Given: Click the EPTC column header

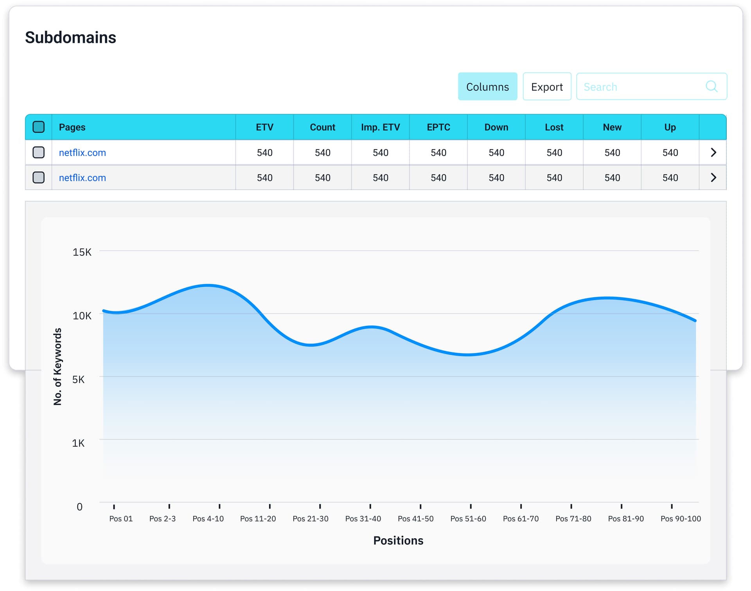Looking at the screenshot, I should click(x=438, y=127).
